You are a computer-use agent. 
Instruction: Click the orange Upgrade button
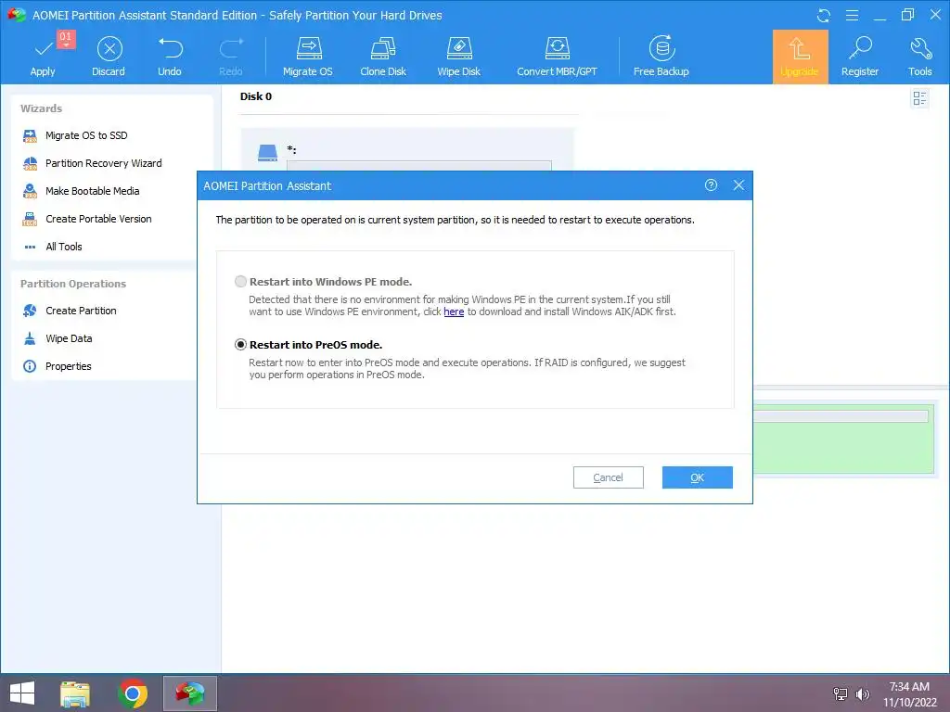(x=800, y=57)
